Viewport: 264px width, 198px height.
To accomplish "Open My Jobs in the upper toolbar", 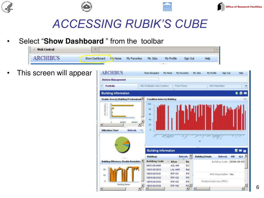I will coord(152,59).
